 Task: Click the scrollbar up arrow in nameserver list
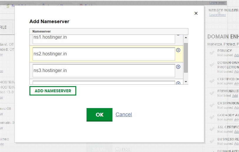(186, 37)
